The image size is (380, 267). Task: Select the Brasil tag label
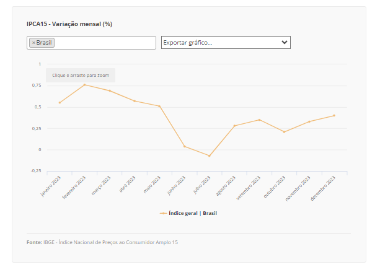point(44,43)
